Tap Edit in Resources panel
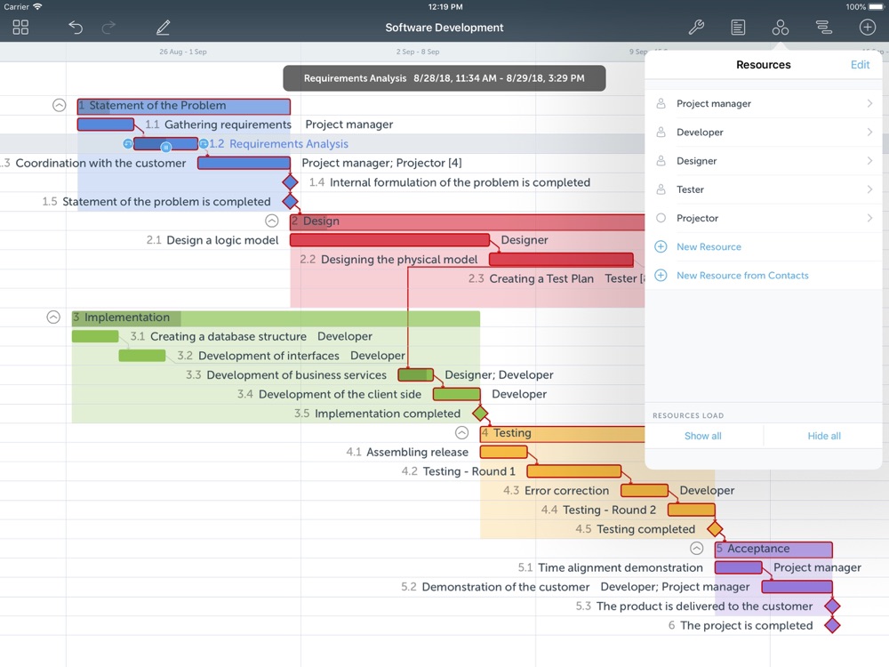Image resolution: width=889 pixels, height=667 pixels. (x=860, y=65)
